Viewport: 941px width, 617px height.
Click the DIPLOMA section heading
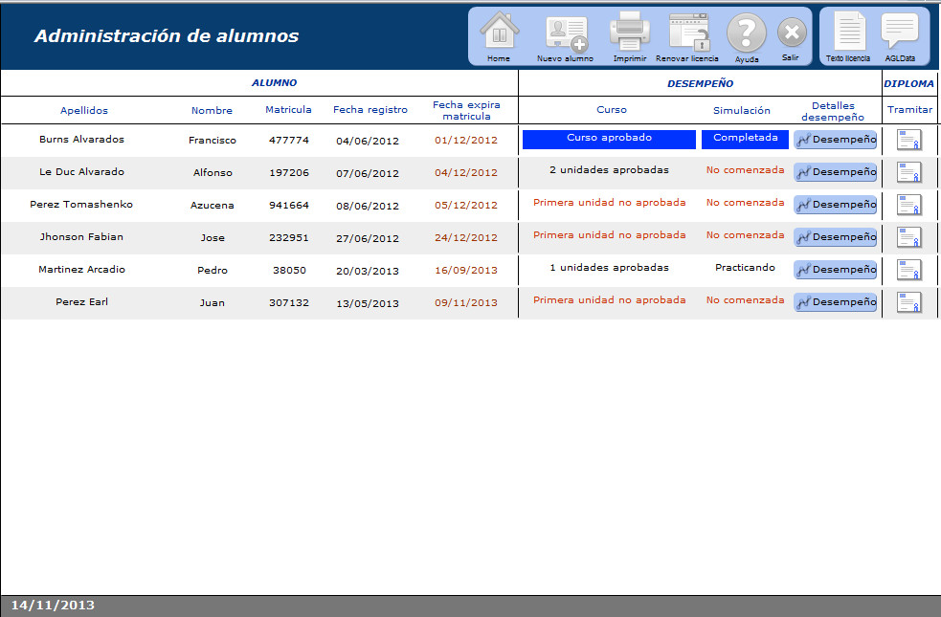coord(909,83)
